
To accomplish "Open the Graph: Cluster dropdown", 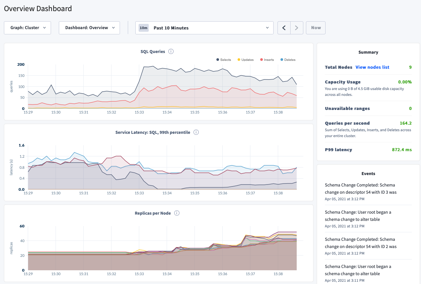I will (27, 28).
